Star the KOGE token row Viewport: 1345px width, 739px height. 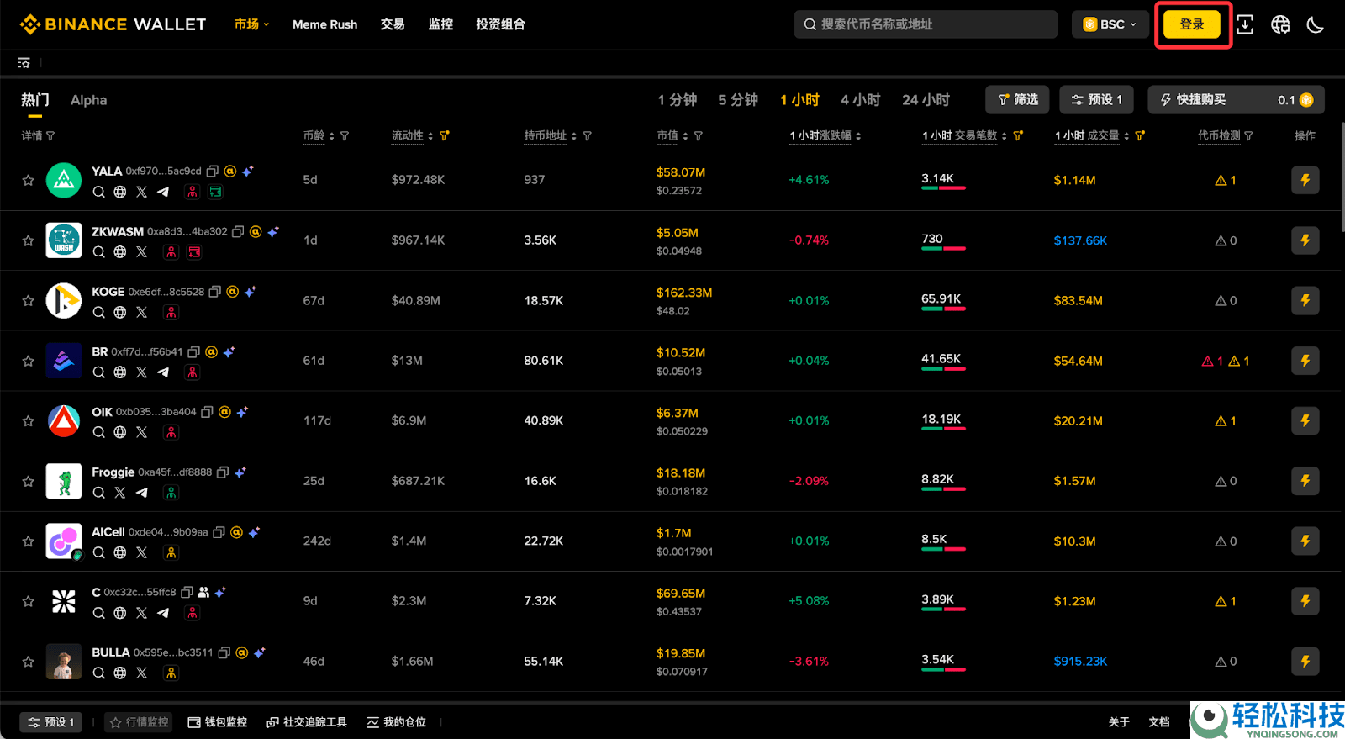coord(28,300)
